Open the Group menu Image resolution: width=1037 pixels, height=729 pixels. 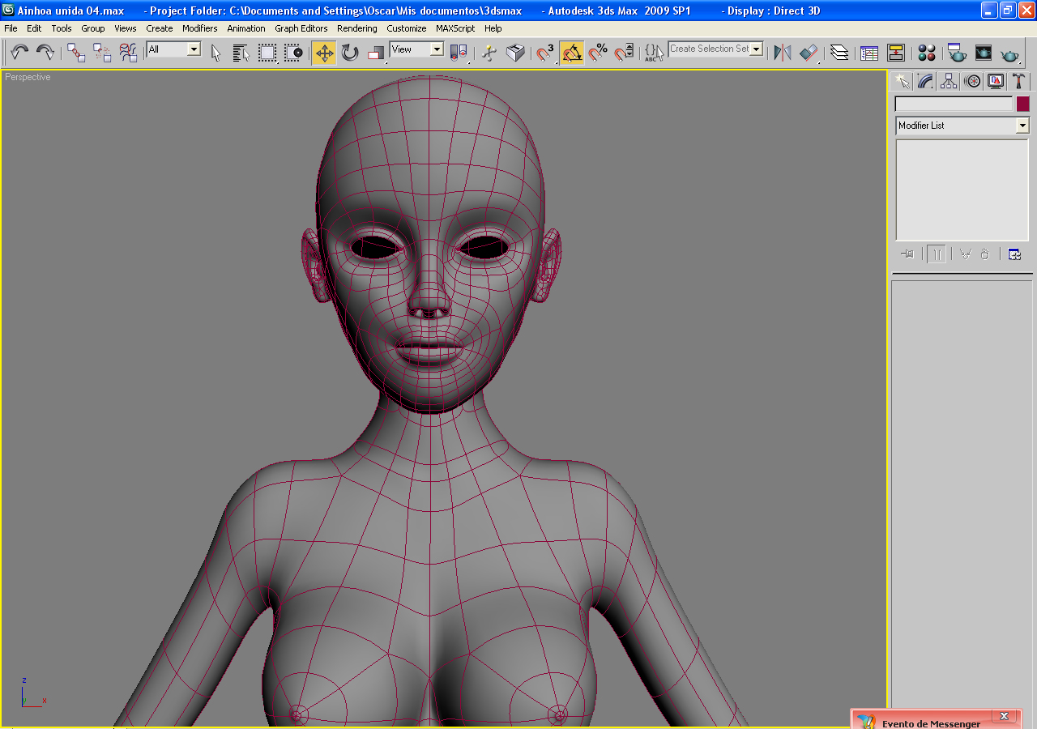[93, 28]
